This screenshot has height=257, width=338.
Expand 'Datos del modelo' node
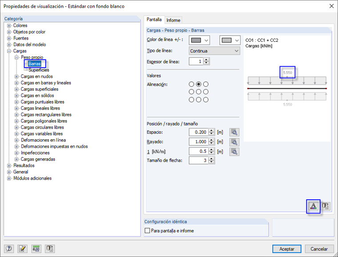click(9, 44)
